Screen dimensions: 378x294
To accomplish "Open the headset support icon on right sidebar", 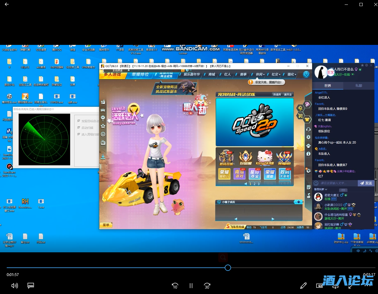I will 308,129.
